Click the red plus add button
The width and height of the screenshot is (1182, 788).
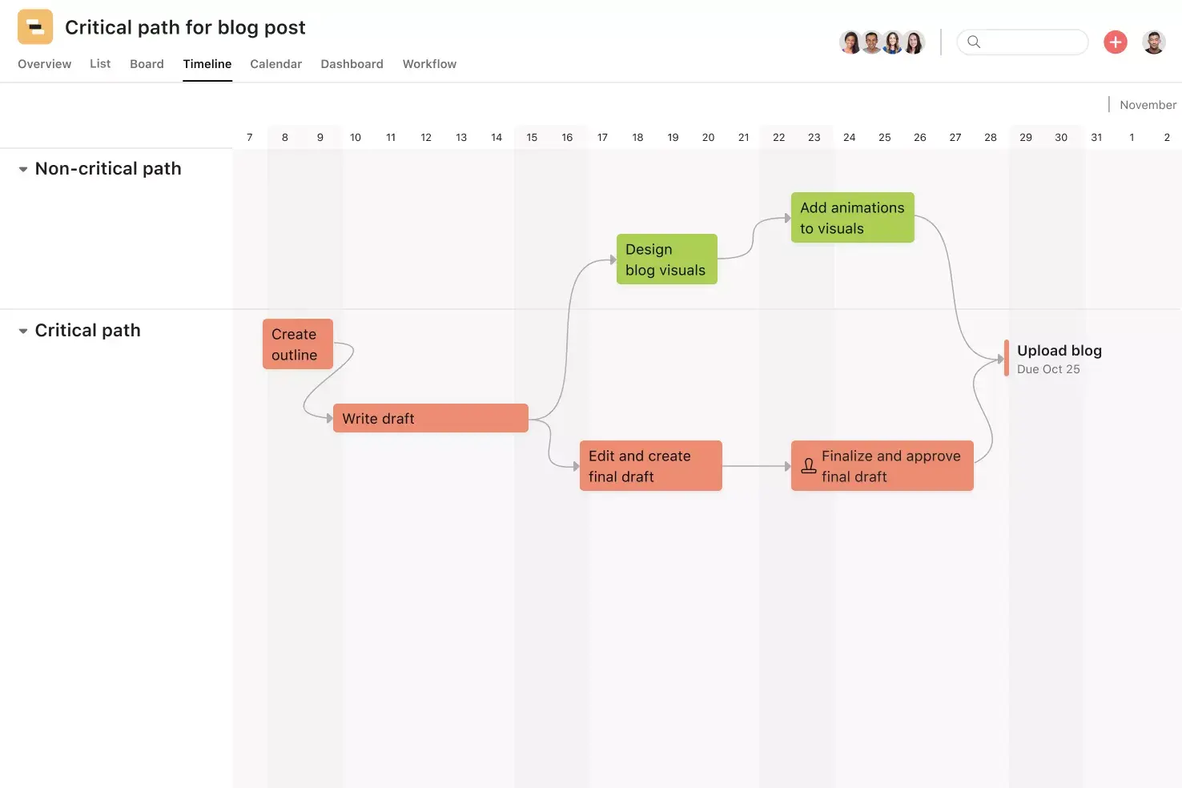click(1115, 42)
